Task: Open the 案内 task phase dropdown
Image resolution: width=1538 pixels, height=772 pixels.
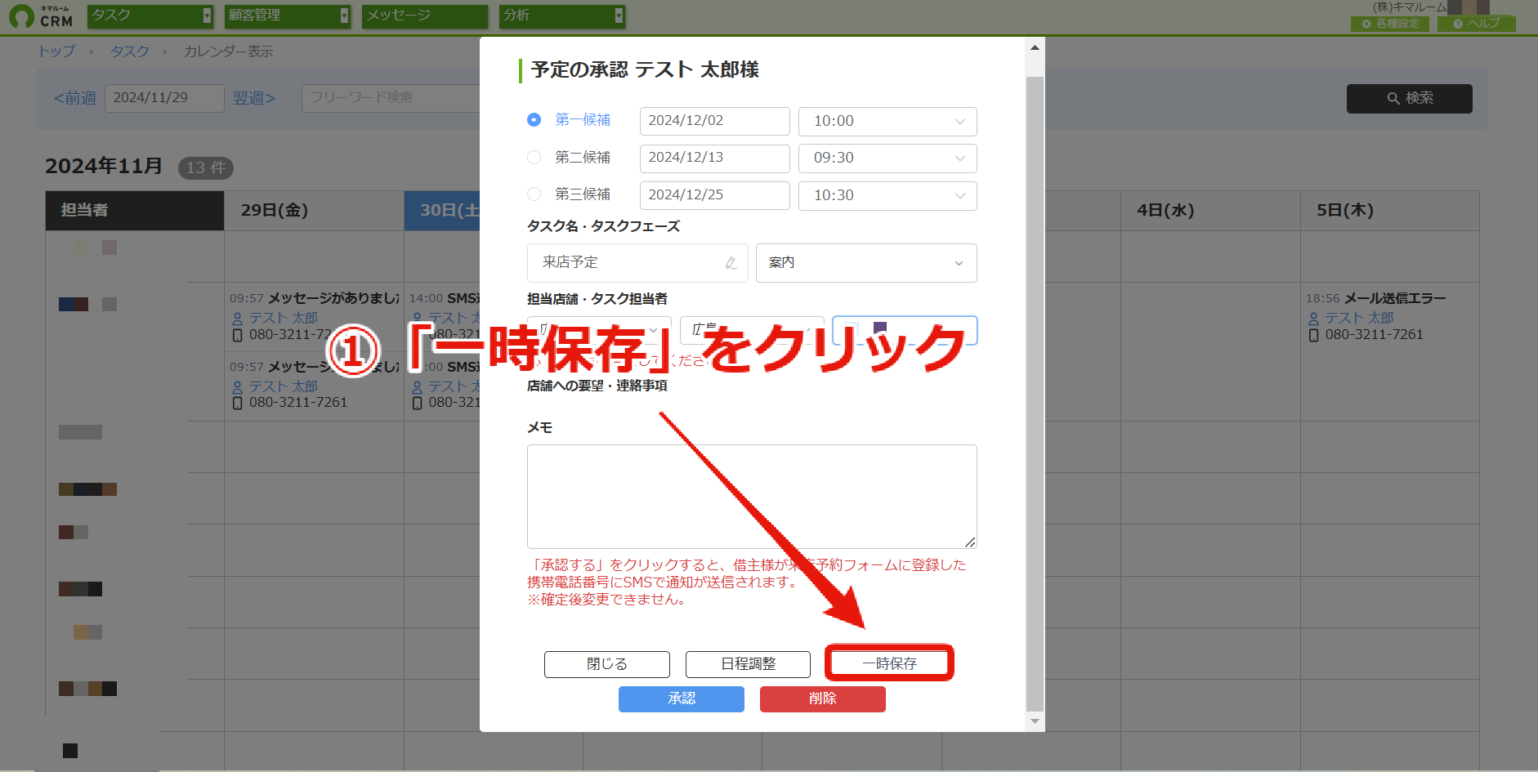Action: pyautogui.click(x=866, y=263)
